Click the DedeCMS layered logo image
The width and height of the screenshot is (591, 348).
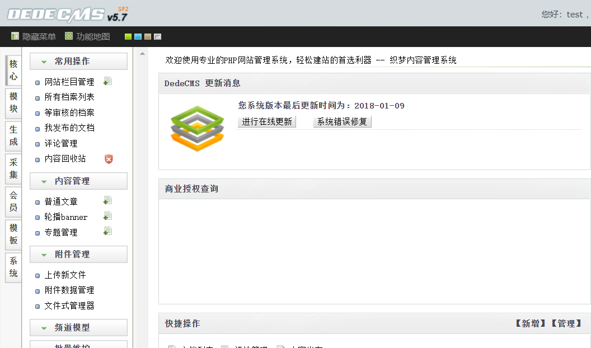click(196, 129)
